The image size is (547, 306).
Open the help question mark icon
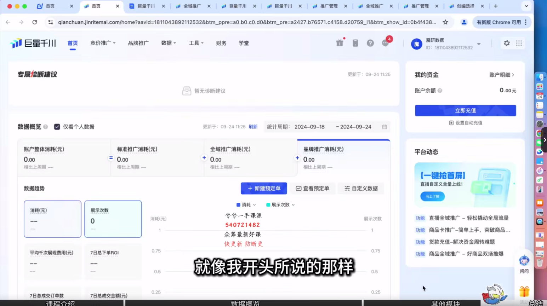coord(370,43)
